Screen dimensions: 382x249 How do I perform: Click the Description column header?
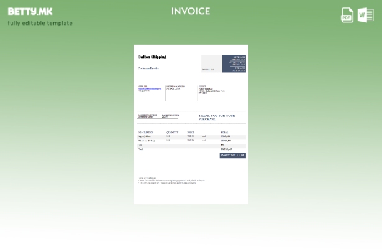coord(145,132)
